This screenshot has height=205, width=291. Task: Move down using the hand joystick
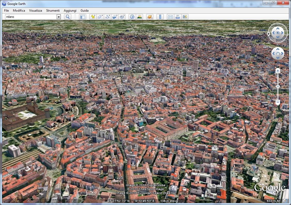(x=278, y=58)
